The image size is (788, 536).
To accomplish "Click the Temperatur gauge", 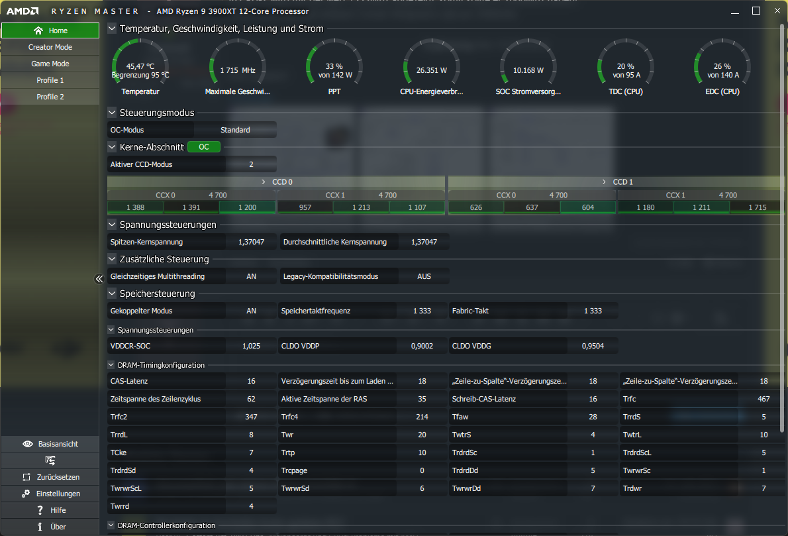I will click(x=140, y=68).
